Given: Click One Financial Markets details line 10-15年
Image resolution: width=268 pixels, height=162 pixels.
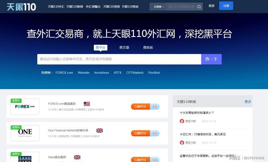Looking at the screenshot, I should click(73, 136).
